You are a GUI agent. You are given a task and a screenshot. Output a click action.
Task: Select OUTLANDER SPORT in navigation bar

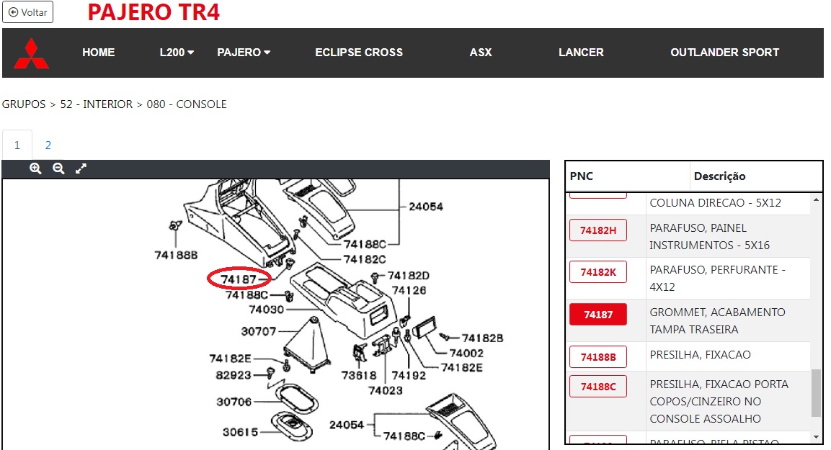(x=724, y=53)
